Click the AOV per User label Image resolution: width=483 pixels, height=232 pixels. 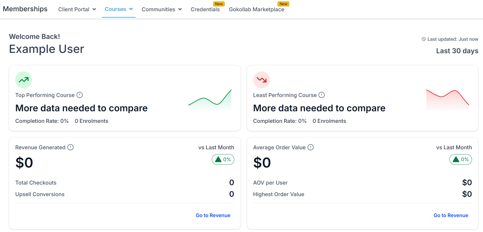(x=270, y=183)
